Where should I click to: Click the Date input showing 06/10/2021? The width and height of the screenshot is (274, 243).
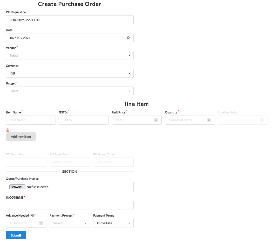click(65, 38)
